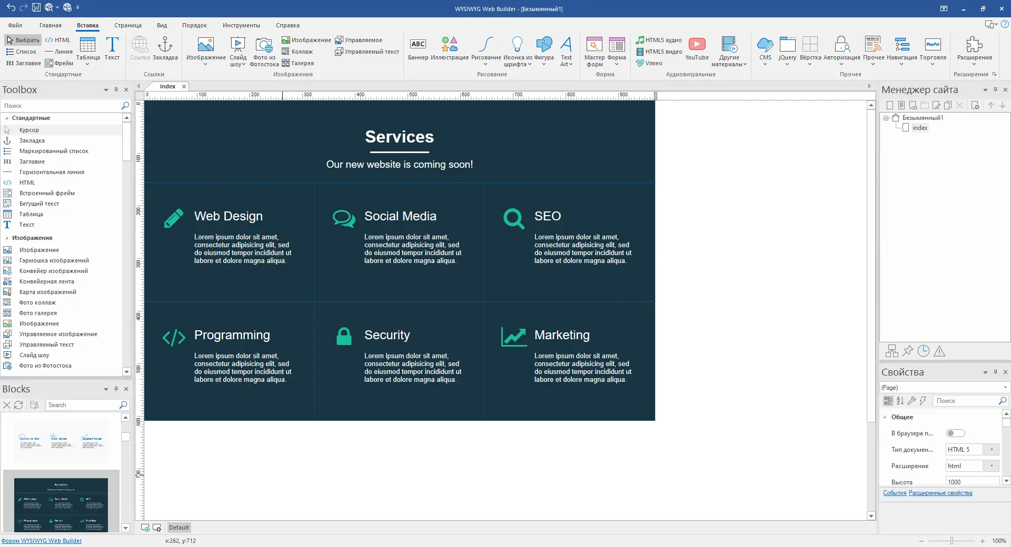Add a Закладка anchor bookmark from ribbon
The image size is (1011, 547).
(165, 48)
